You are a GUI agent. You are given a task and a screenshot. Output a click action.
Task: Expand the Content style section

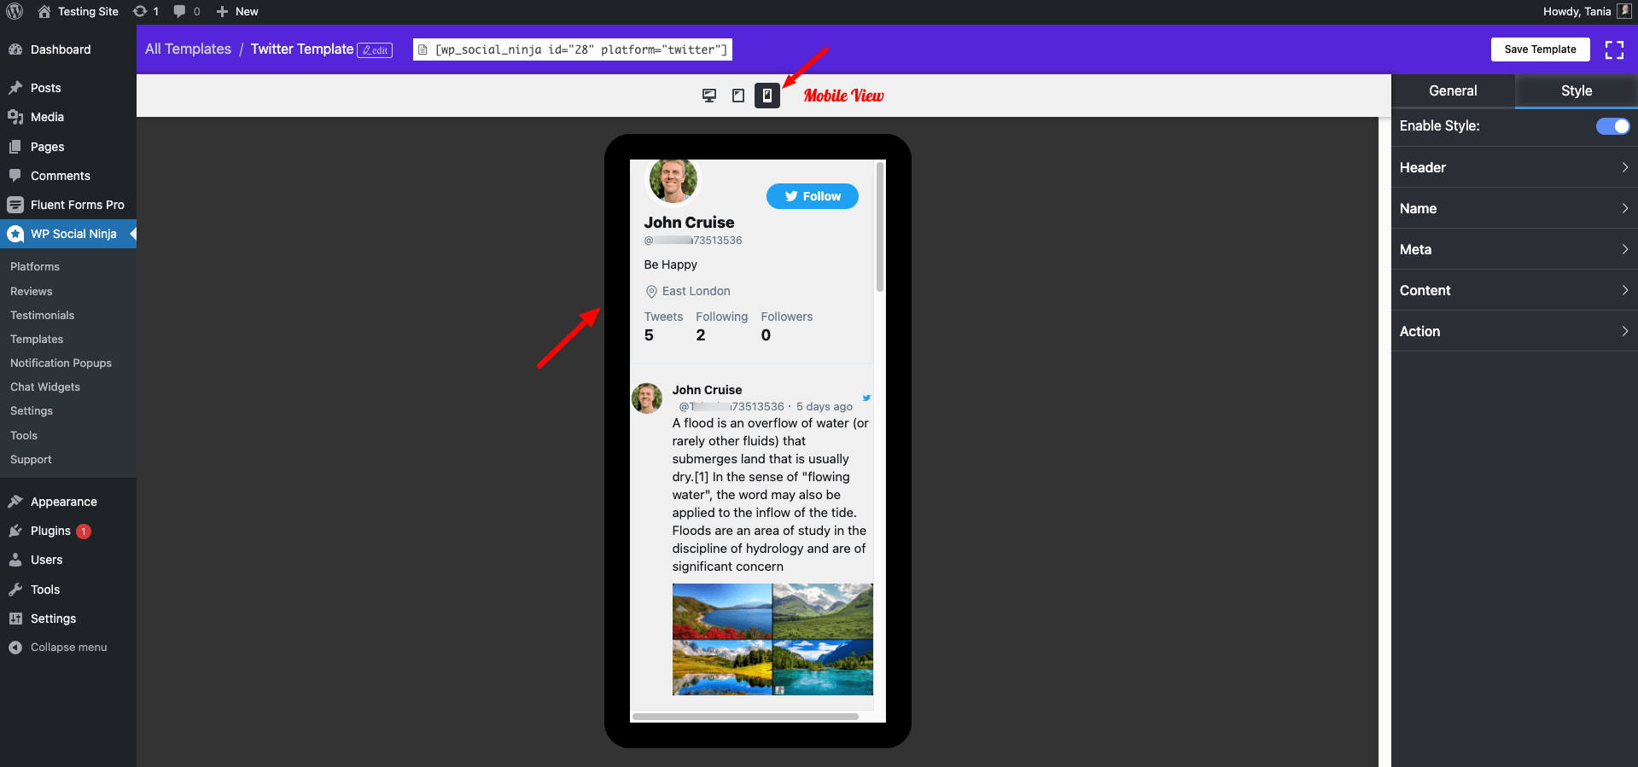tap(1514, 290)
